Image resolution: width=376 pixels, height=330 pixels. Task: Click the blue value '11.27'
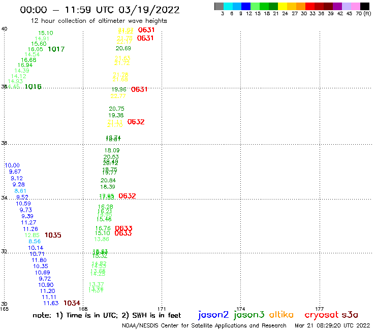point(28,223)
